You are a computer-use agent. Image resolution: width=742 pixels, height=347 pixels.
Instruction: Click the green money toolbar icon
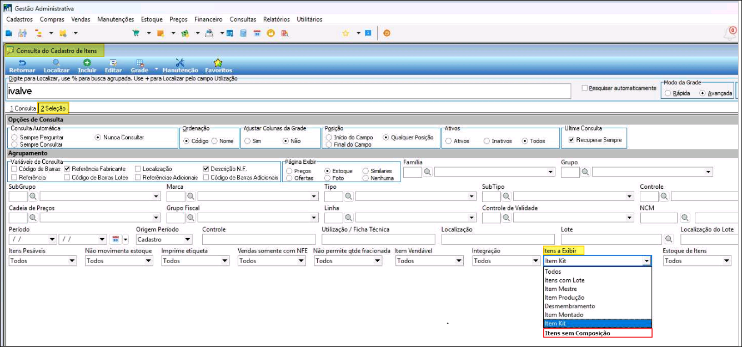(185, 33)
